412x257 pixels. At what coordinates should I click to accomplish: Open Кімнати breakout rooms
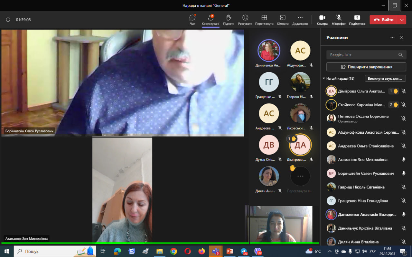[283, 20]
